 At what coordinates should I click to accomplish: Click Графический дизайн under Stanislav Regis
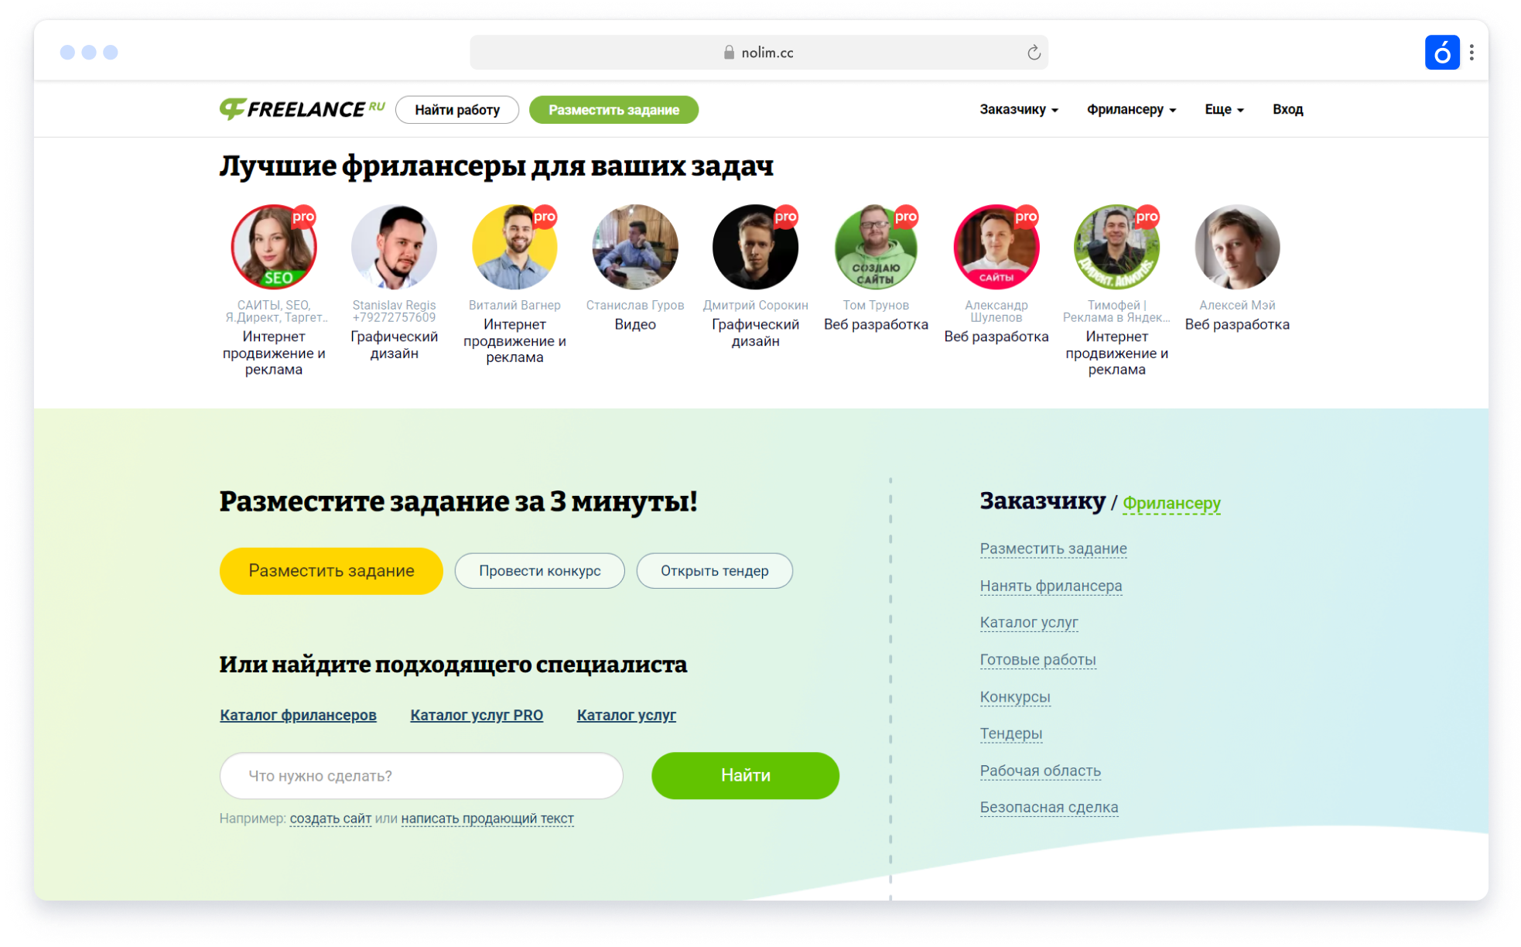(x=394, y=345)
